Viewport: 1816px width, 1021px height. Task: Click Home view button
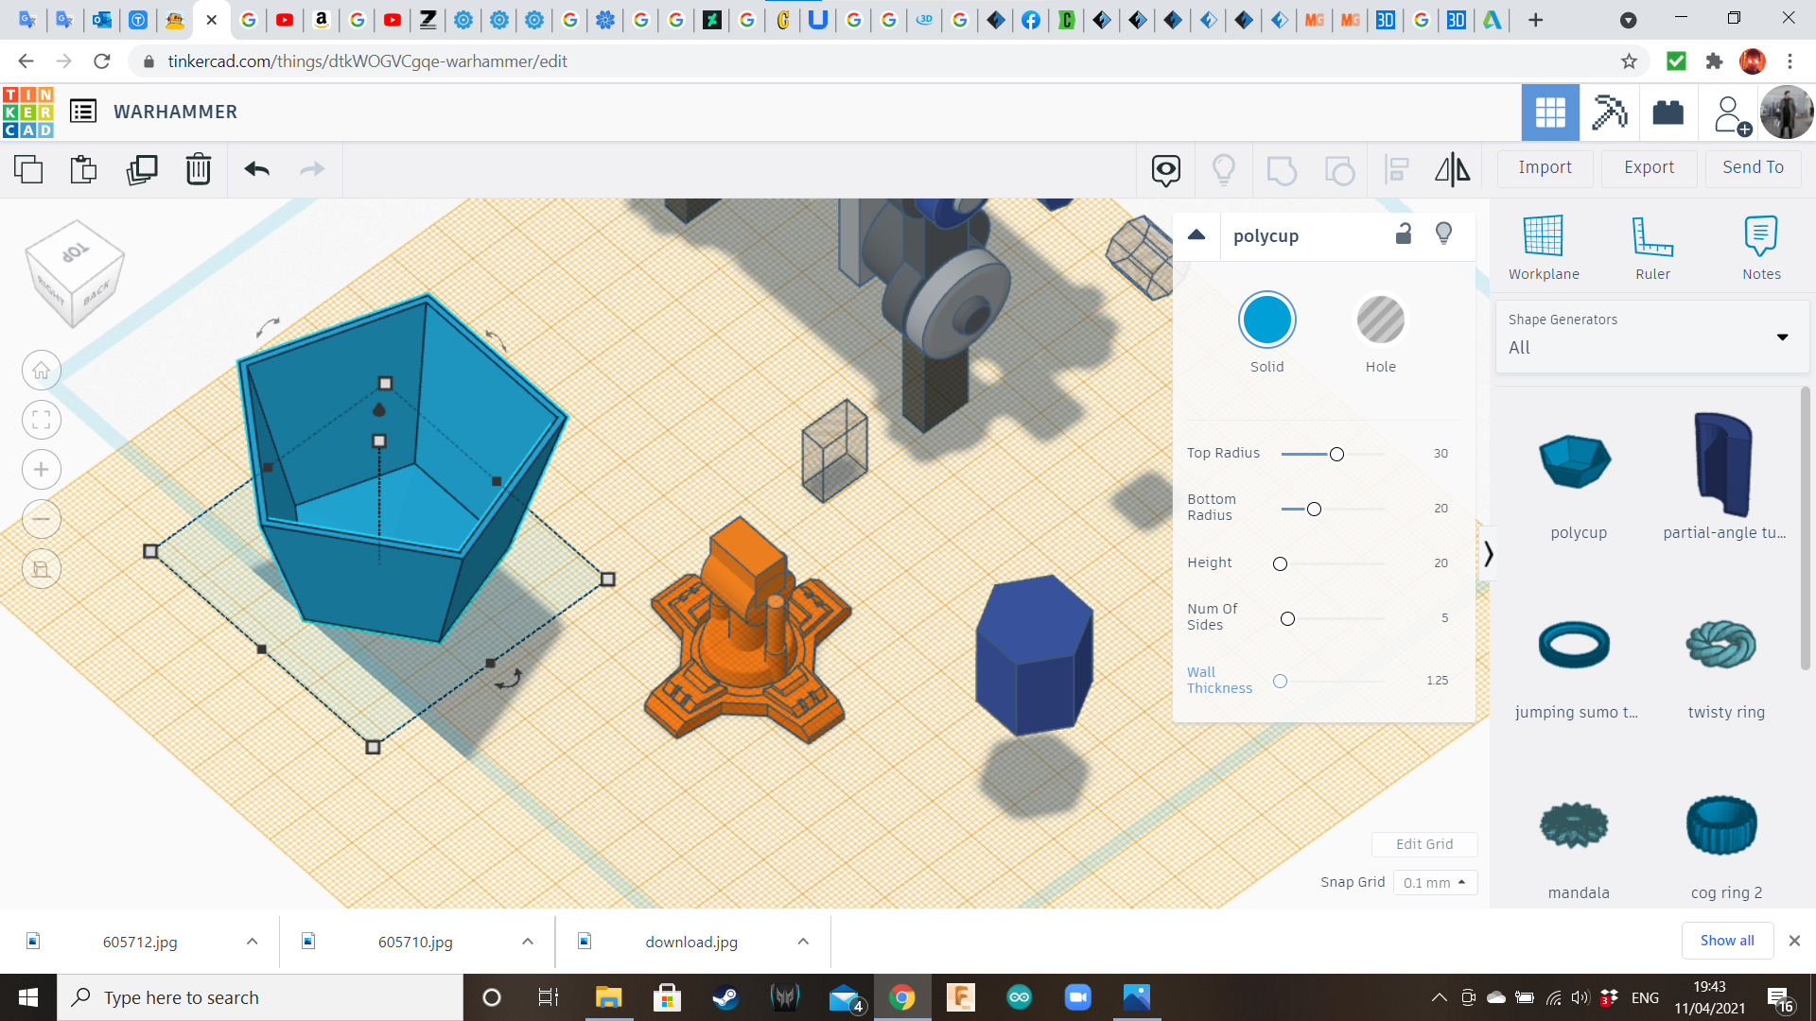(x=42, y=371)
